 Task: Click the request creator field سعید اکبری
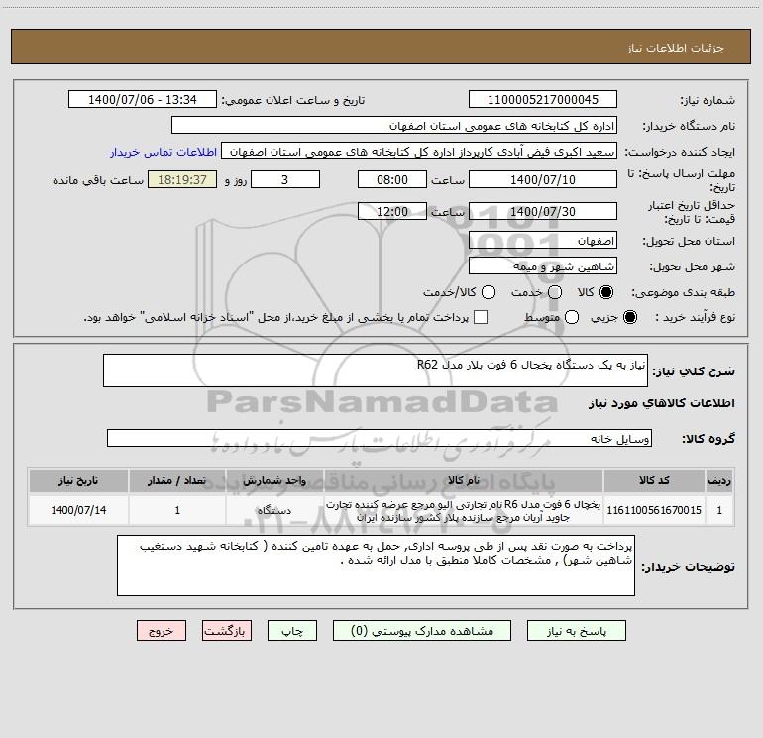[419, 152]
